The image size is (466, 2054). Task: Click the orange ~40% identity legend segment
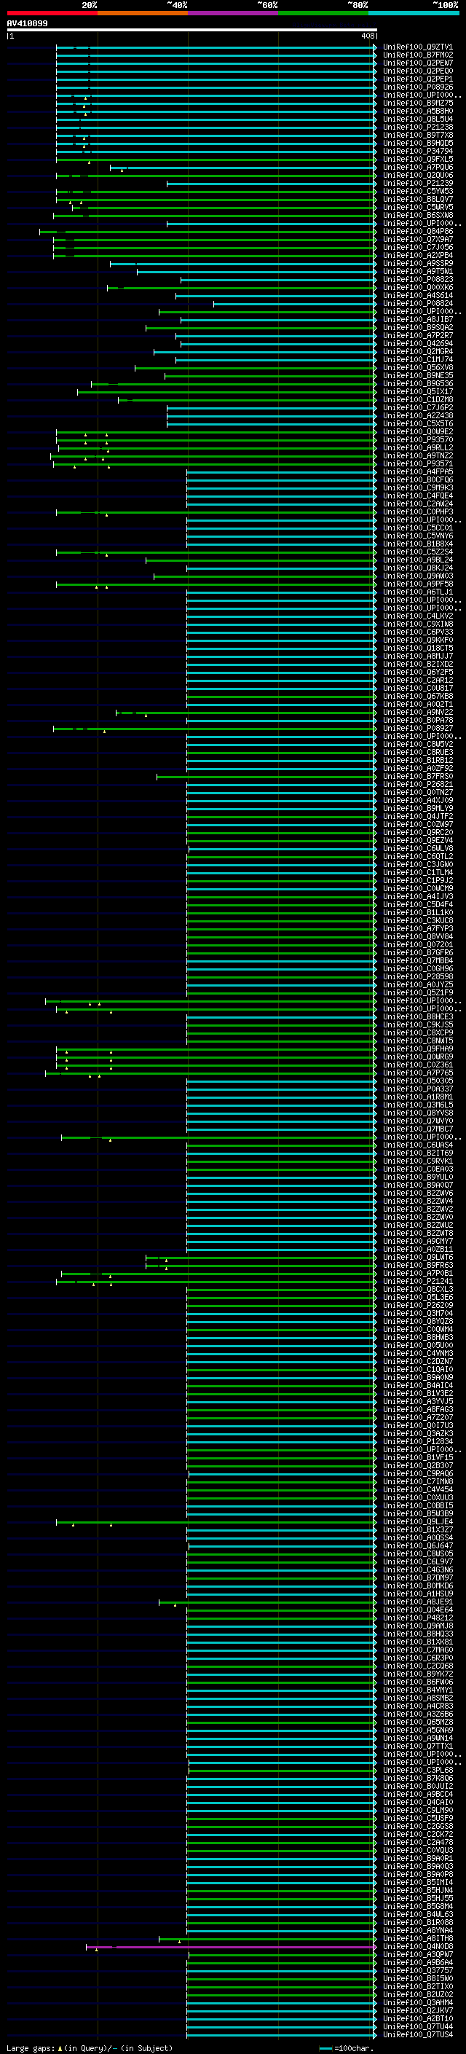tap(143, 13)
